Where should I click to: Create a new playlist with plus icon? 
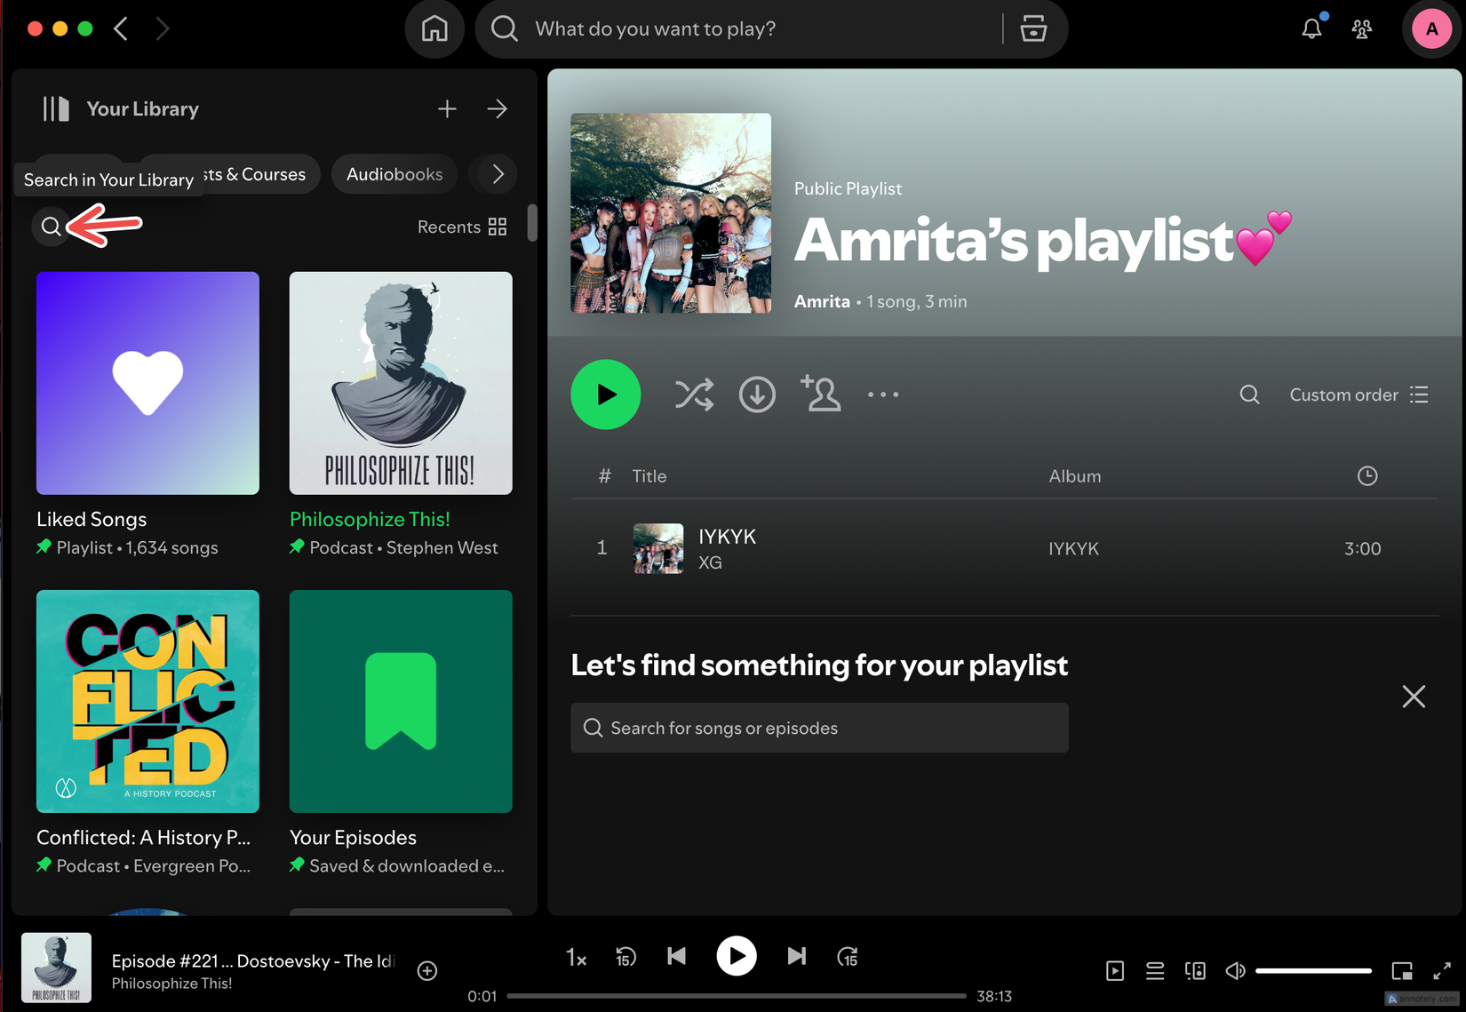pyautogui.click(x=447, y=108)
